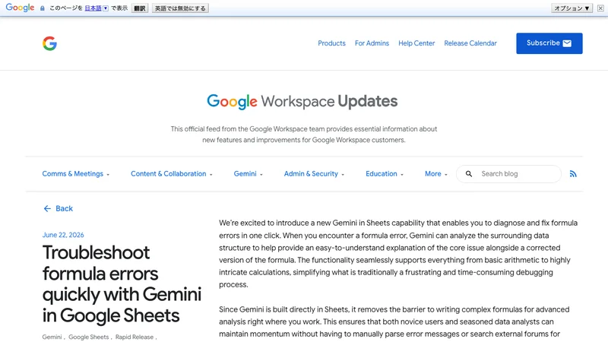This screenshot has width=608, height=342.
Task: Click the lock icon in translate bar
Action: 43,8
